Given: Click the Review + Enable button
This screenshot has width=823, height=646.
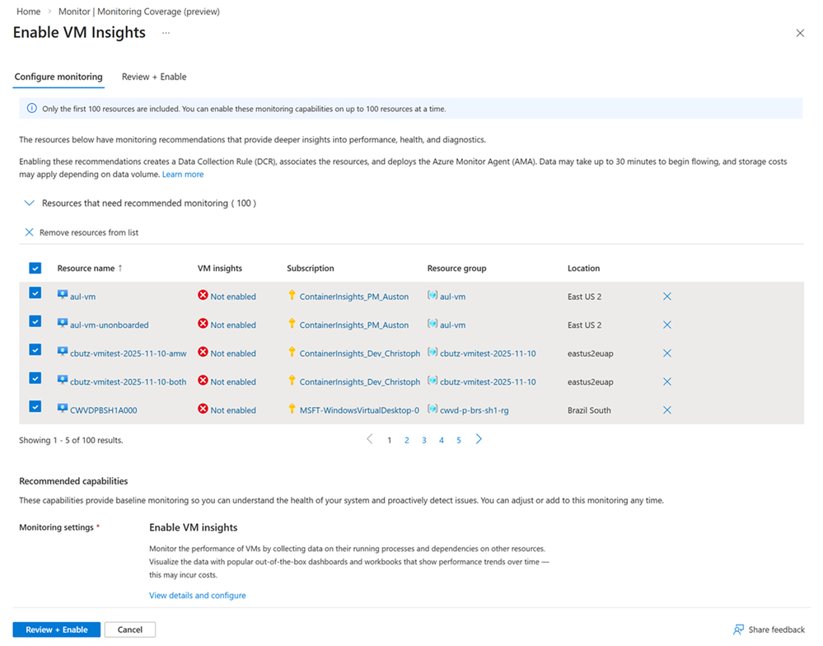Looking at the screenshot, I should [x=57, y=630].
